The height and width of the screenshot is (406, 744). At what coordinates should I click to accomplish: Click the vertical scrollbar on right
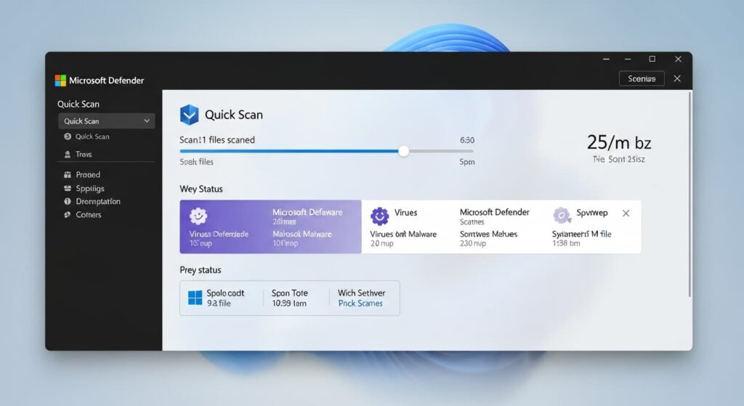[x=690, y=195]
